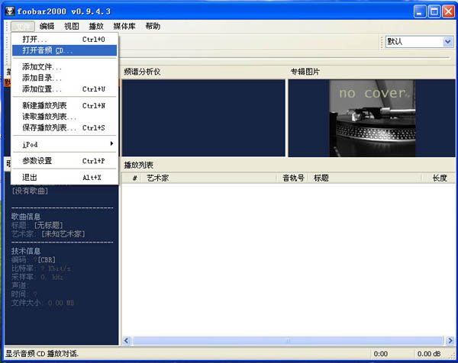
Task: Open the 文件 menu in menu bar
Action: 23,27
